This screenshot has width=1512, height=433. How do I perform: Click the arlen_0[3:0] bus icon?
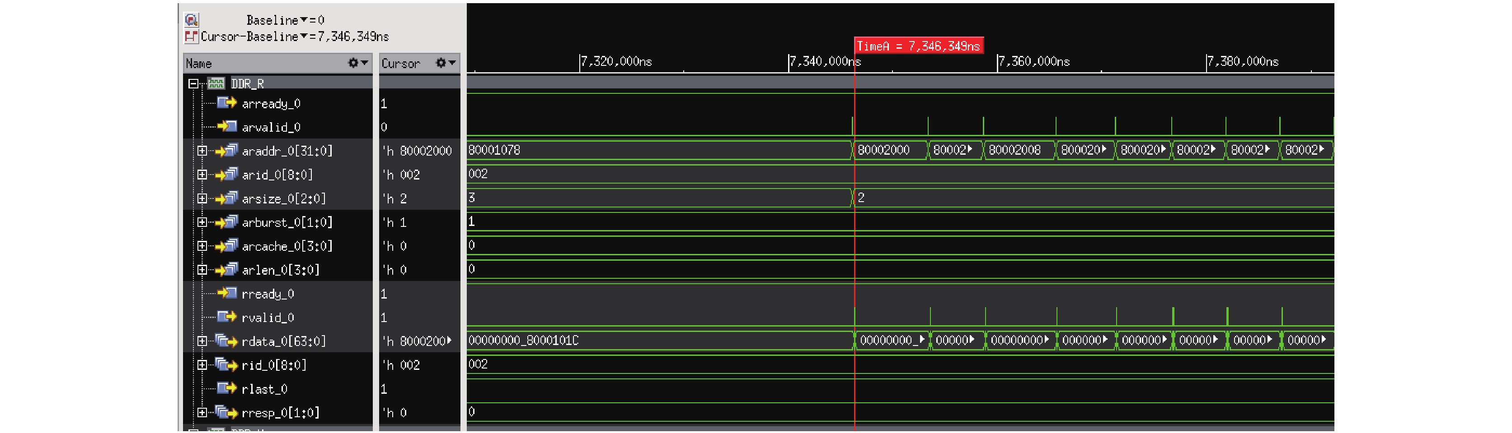coord(226,270)
